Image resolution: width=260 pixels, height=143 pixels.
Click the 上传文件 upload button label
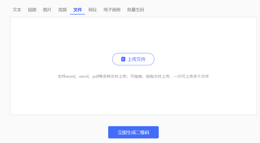136,59
